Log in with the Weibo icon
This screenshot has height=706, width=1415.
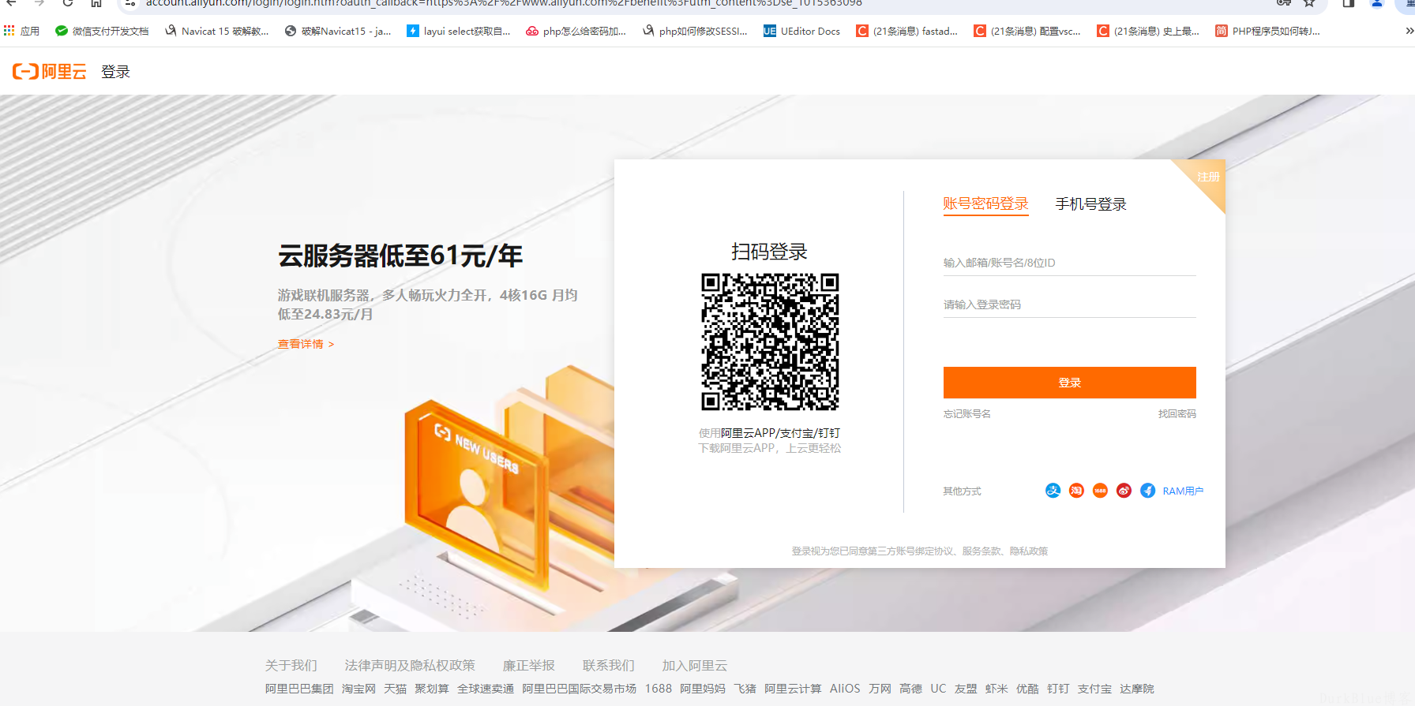(x=1124, y=491)
